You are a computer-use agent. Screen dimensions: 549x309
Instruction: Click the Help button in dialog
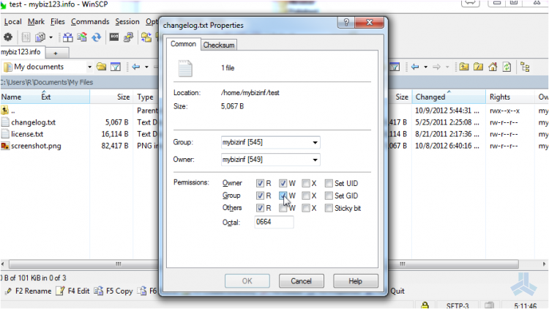(355, 280)
